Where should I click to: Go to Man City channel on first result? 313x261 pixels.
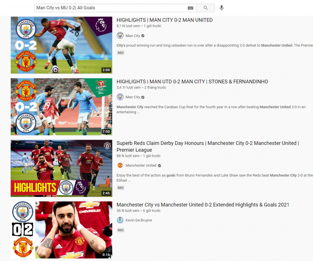pos(133,36)
